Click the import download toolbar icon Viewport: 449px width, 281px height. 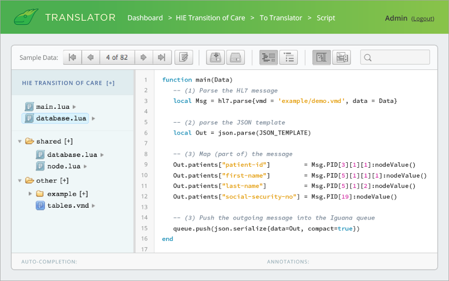pyautogui.click(x=216, y=57)
